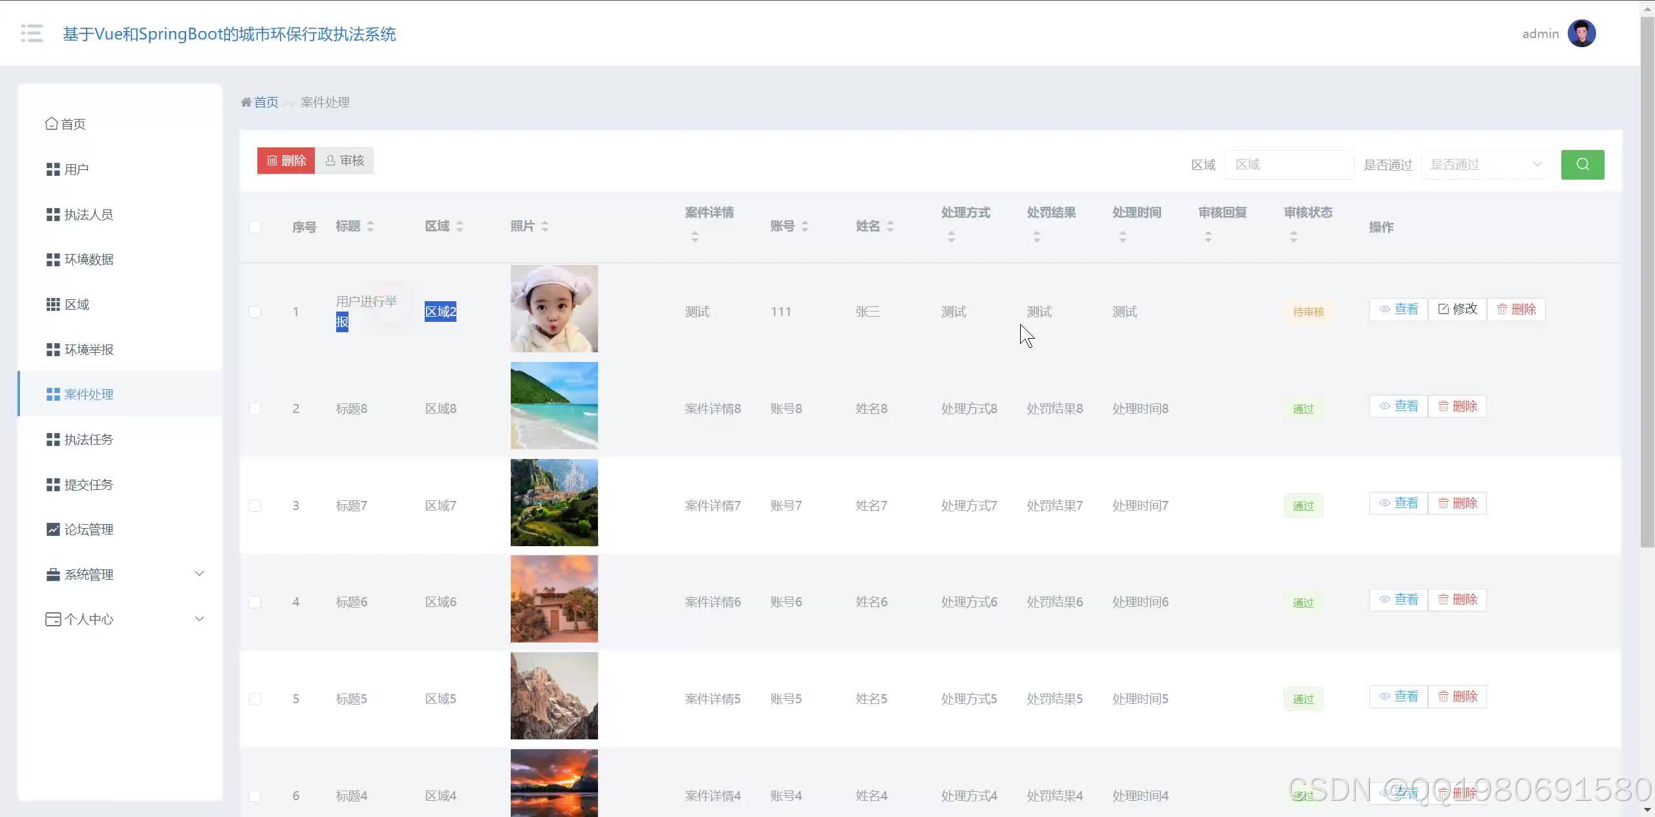Click the admin avatar picture
The width and height of the screenshot is (1655, 817).
click(x=1581, y=34)
